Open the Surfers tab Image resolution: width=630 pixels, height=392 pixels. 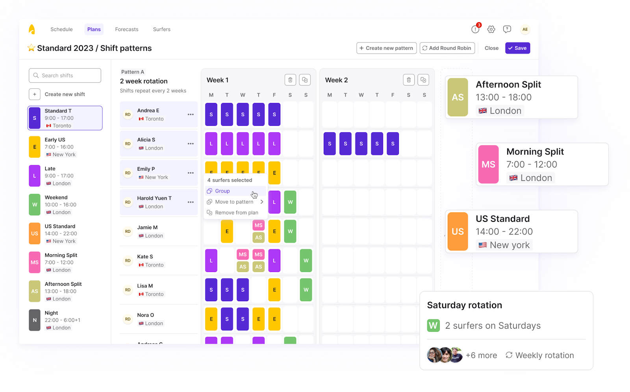162,29
